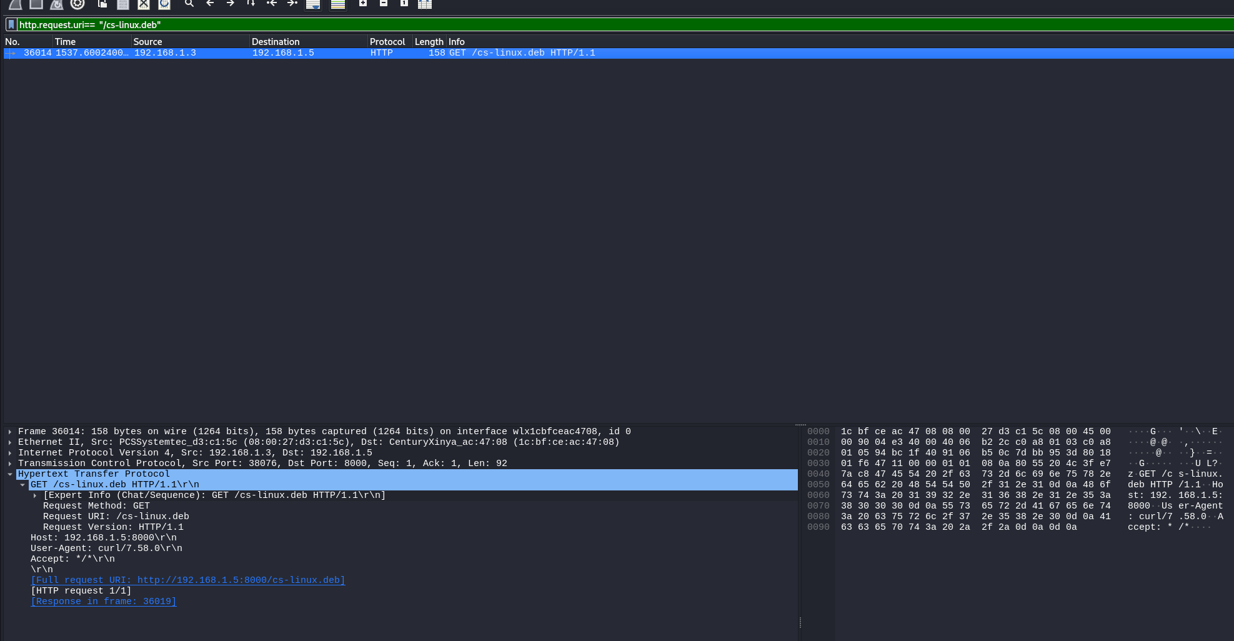Follow the Response in frame 36019 link
This screenshot has width=1234, height=641.
(x=104, y=602)
